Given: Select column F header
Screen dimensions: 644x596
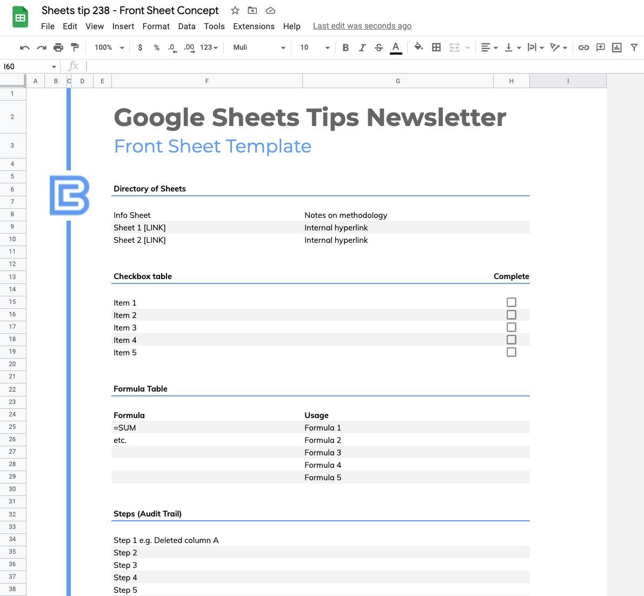Looking at the screenshot, I should tap(207, 81).
